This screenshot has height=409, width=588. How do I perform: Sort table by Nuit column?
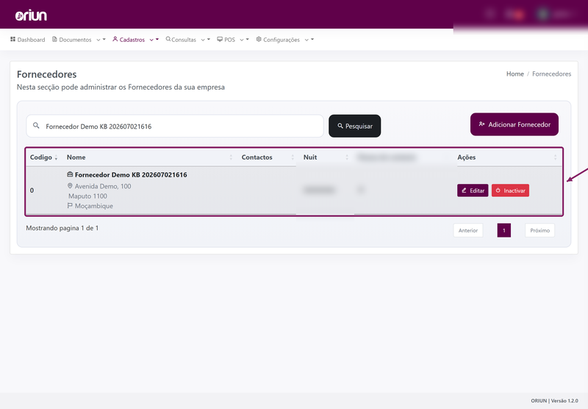pos(326,157)
